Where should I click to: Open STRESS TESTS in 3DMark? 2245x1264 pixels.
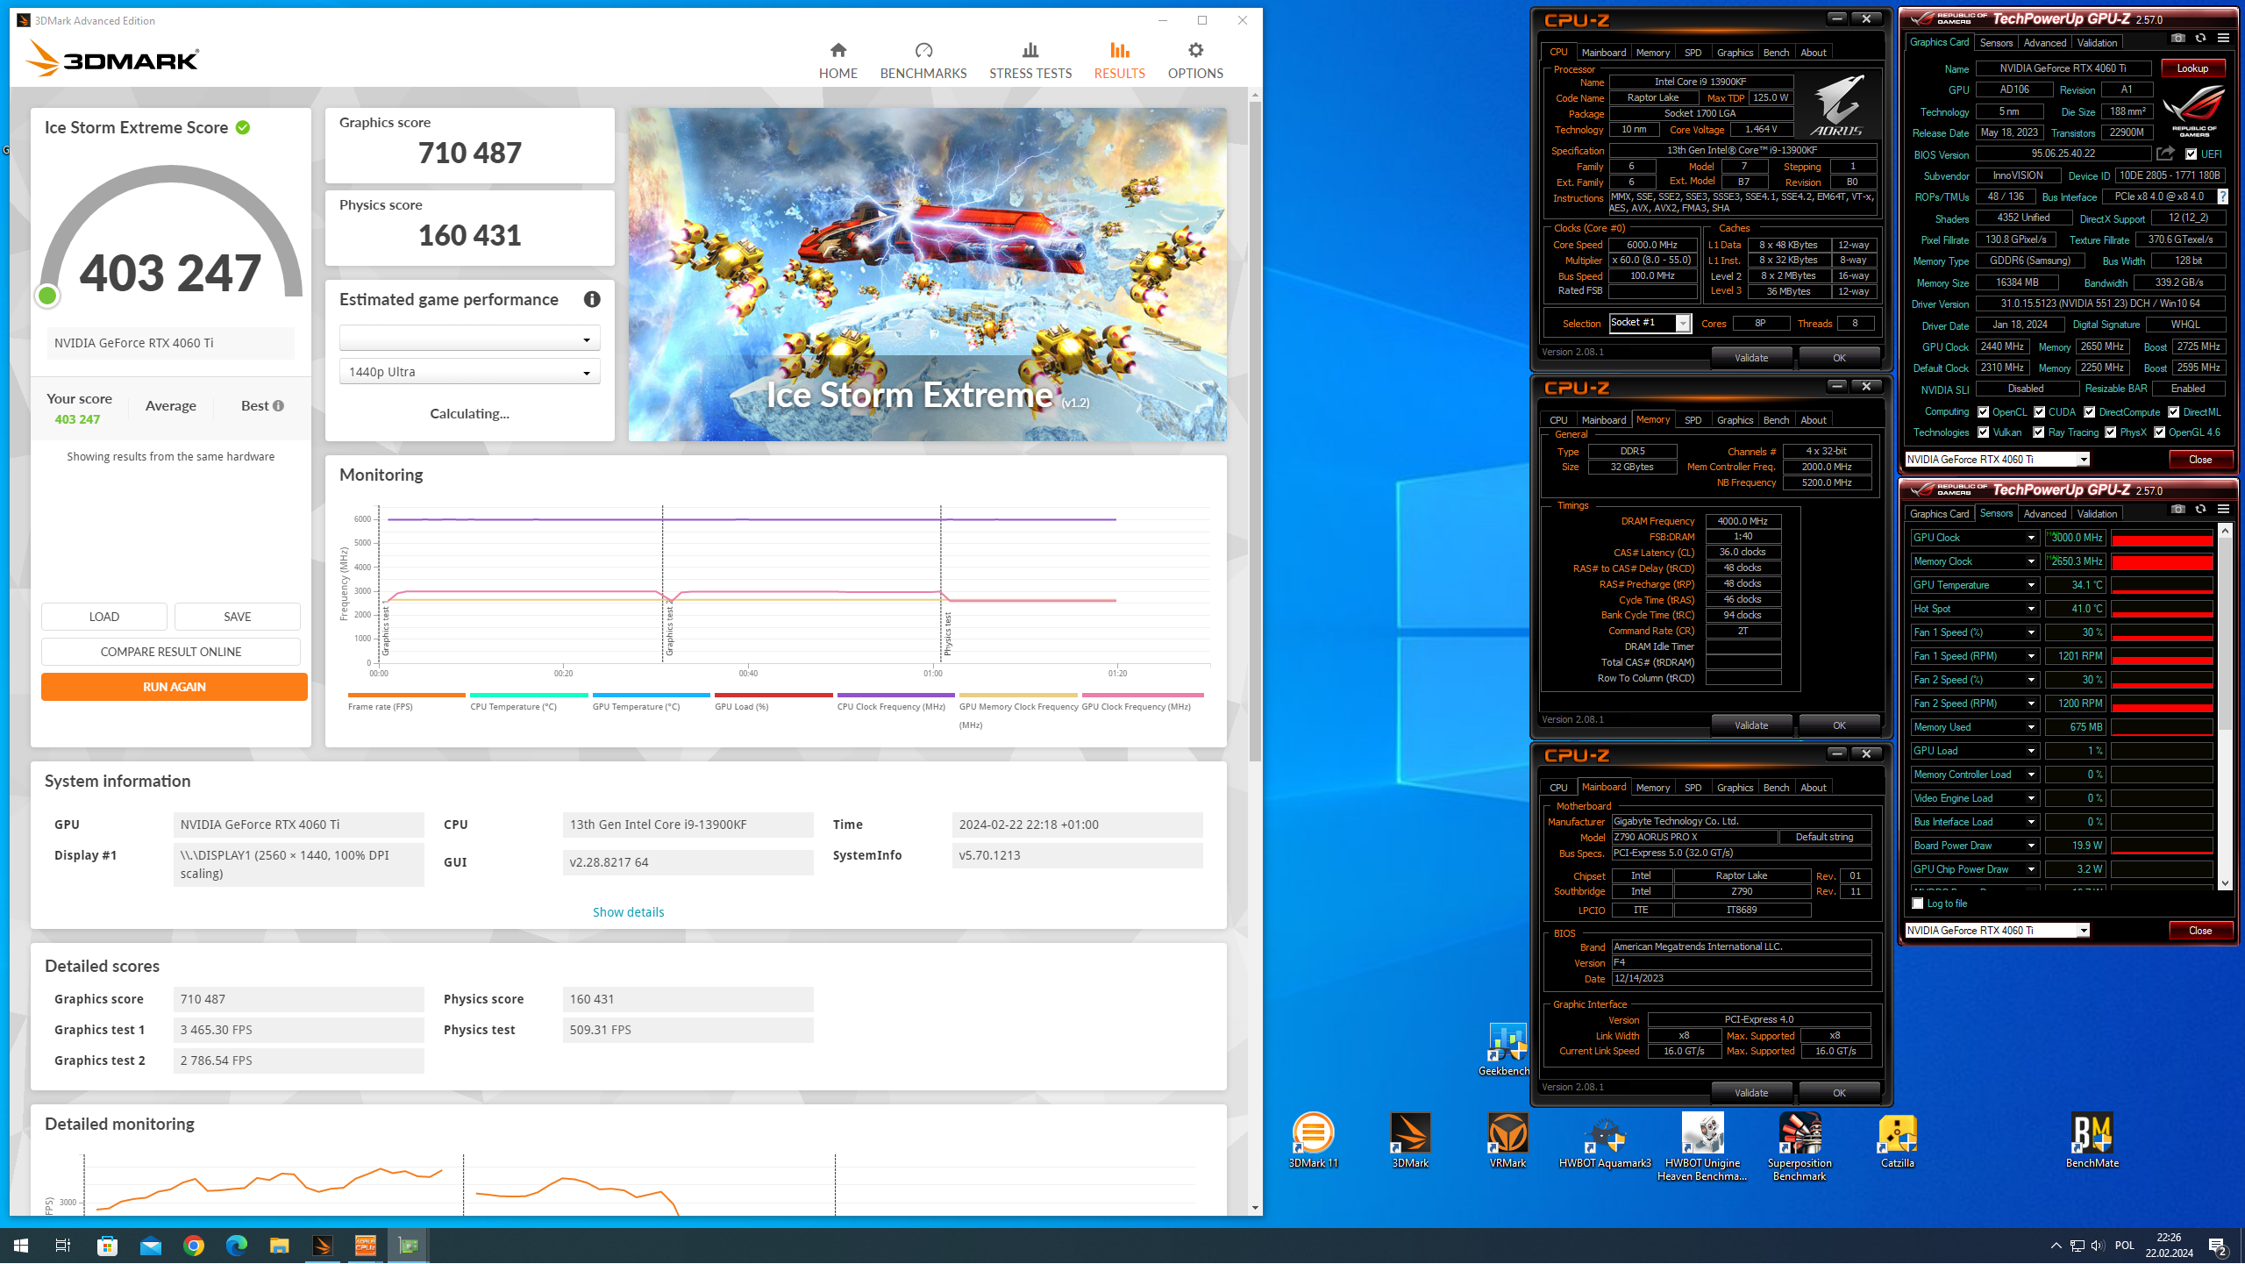tap(1030, 61)
